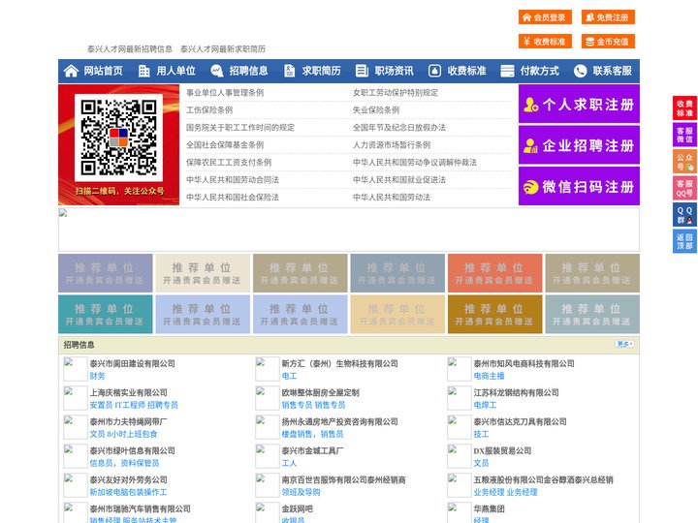
Task: Click the QR code image
Action: (x=118, y=137)
